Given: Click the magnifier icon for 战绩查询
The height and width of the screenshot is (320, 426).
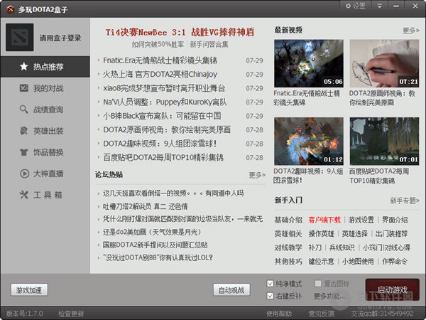Looking at the screenshot, I should coord(24,110).
